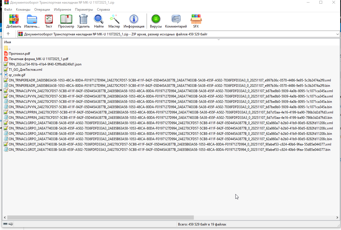Open the Операции menu
Viewport: 341px width, 230px height.
[42, 10]
